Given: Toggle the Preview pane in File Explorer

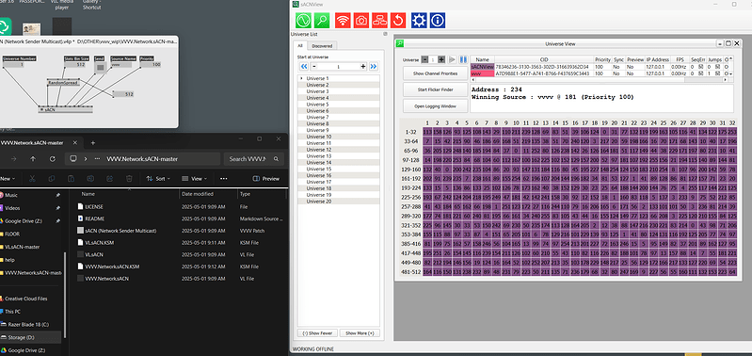Looking at the screenshot, I should point(266,179).
